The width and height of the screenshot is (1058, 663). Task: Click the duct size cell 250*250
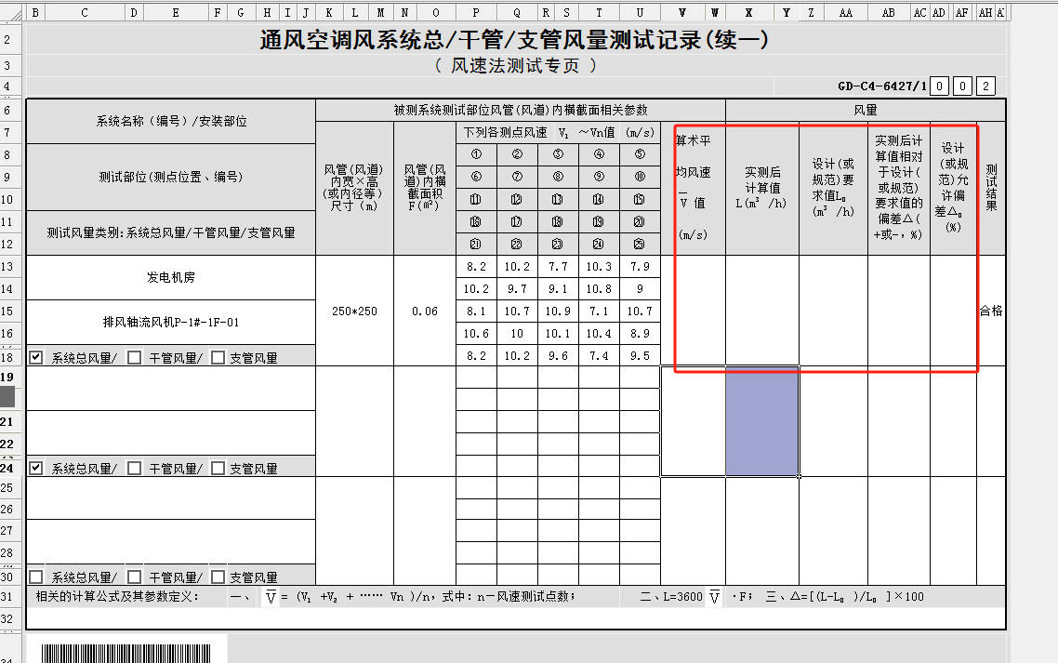[354, 311]
